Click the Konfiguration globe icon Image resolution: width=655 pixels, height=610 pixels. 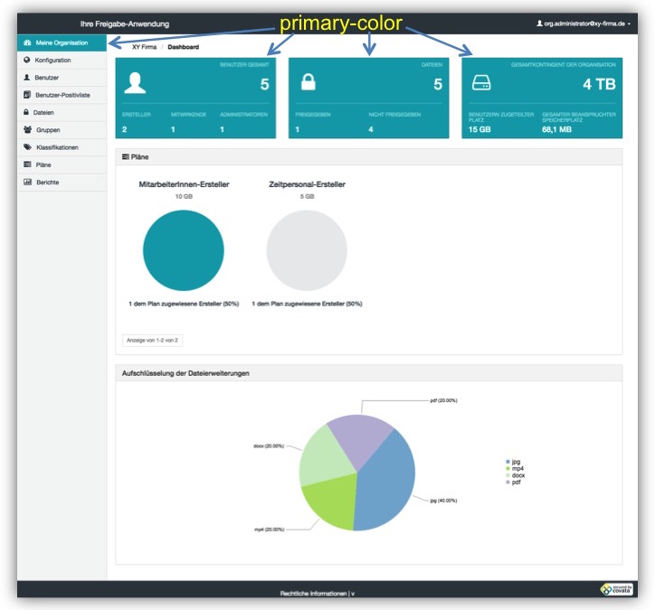(x=27, y=60)
